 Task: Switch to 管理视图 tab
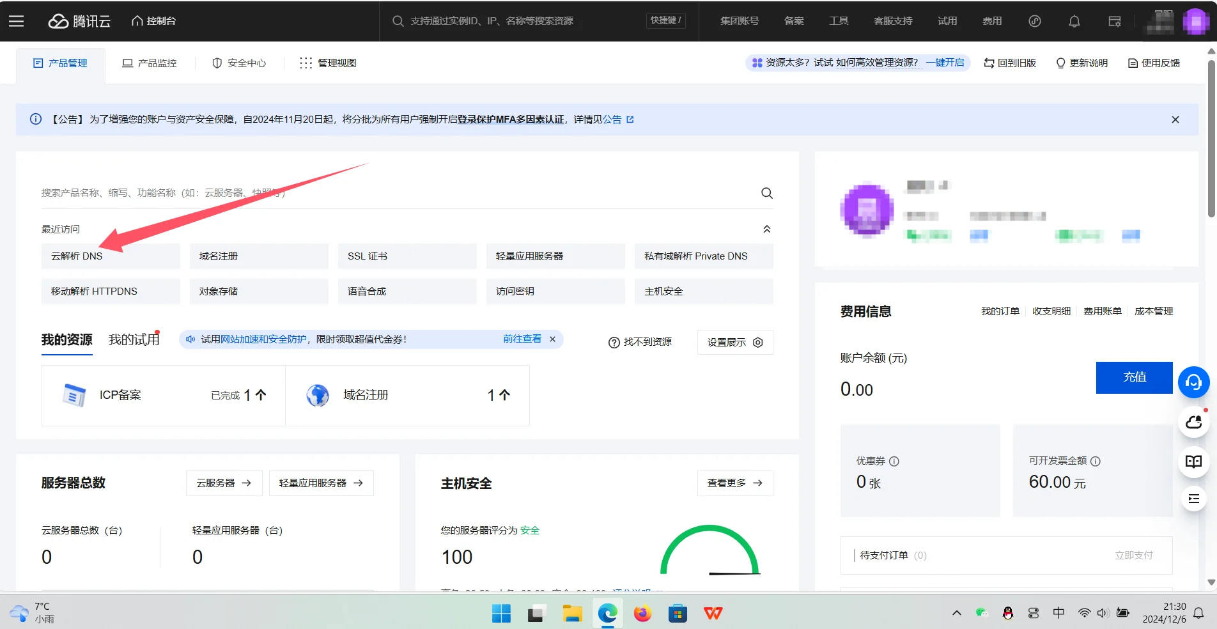329,63
